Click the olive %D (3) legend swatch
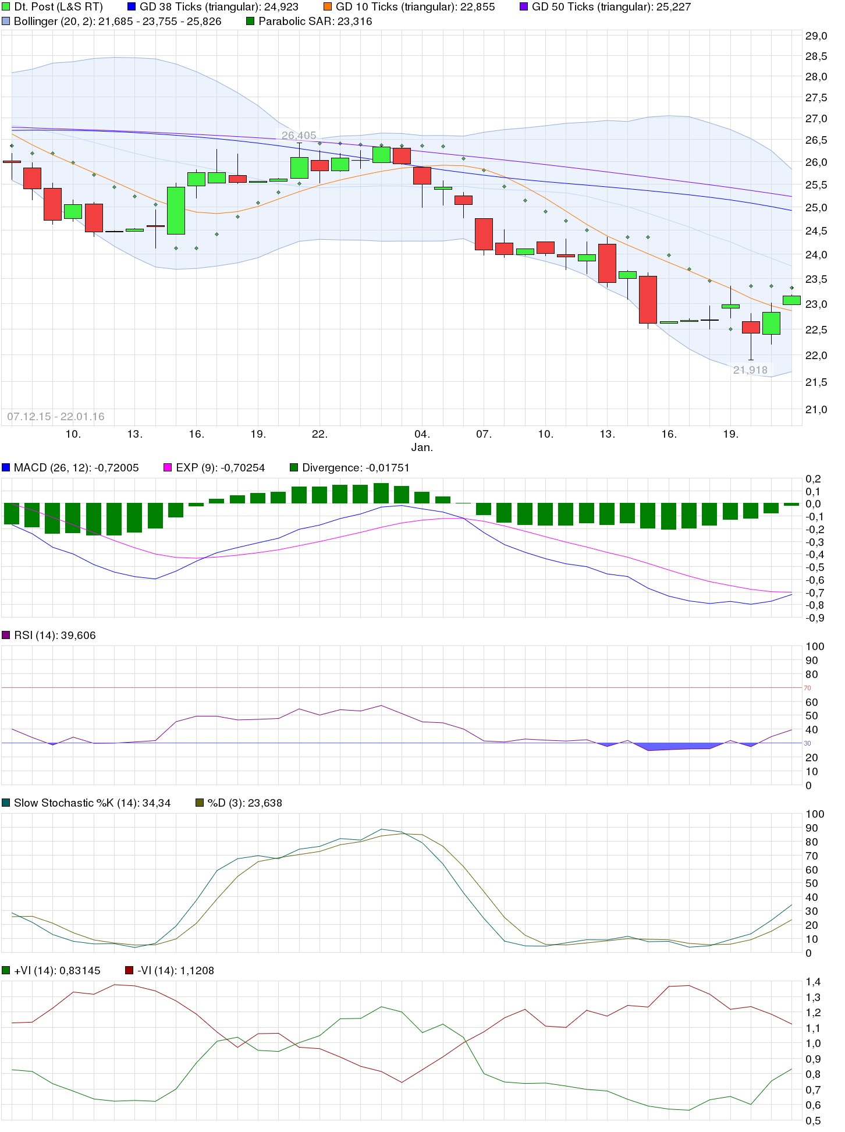The image size is (845, 1132). pos(200,803)
